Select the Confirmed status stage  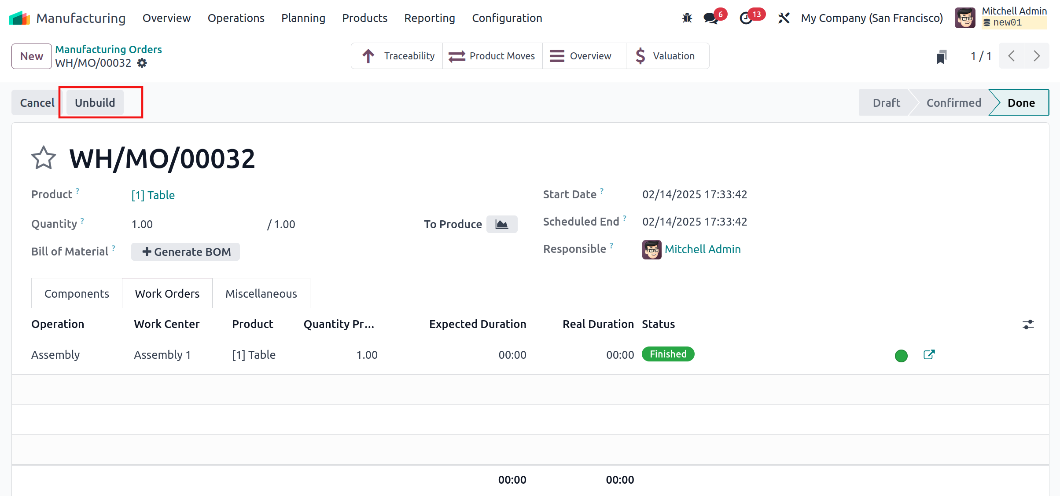953,103
